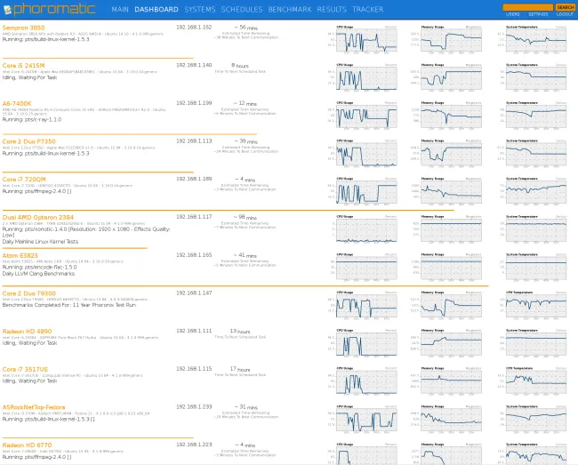Click Core i5 2415M CPU Usage graph

tap(366, 78)
